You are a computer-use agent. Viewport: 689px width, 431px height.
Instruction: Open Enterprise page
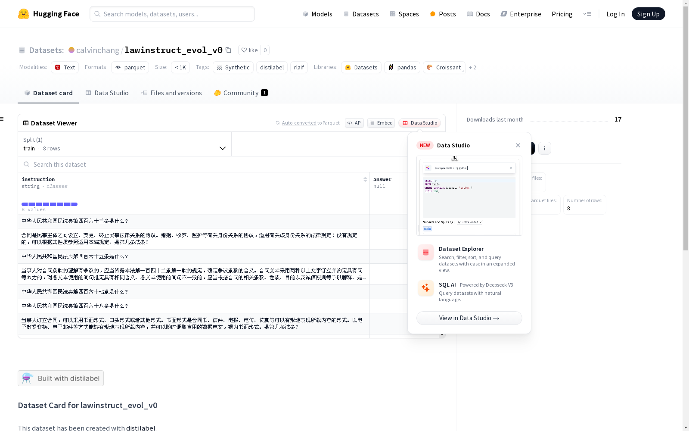(521, 14)
